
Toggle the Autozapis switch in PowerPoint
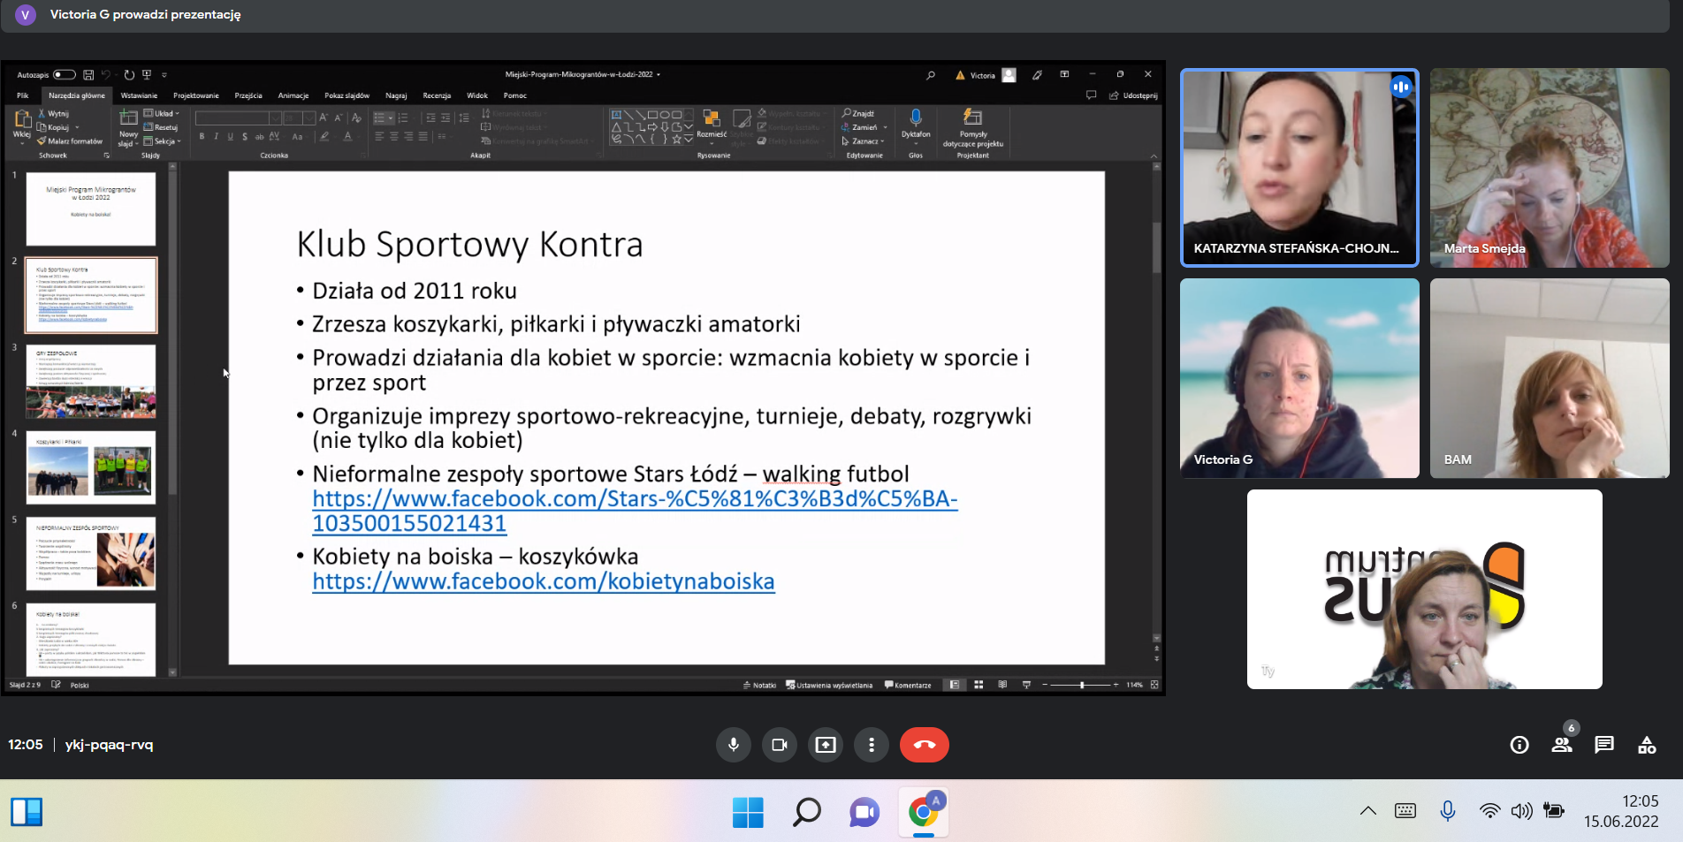[x=64, y=75]
